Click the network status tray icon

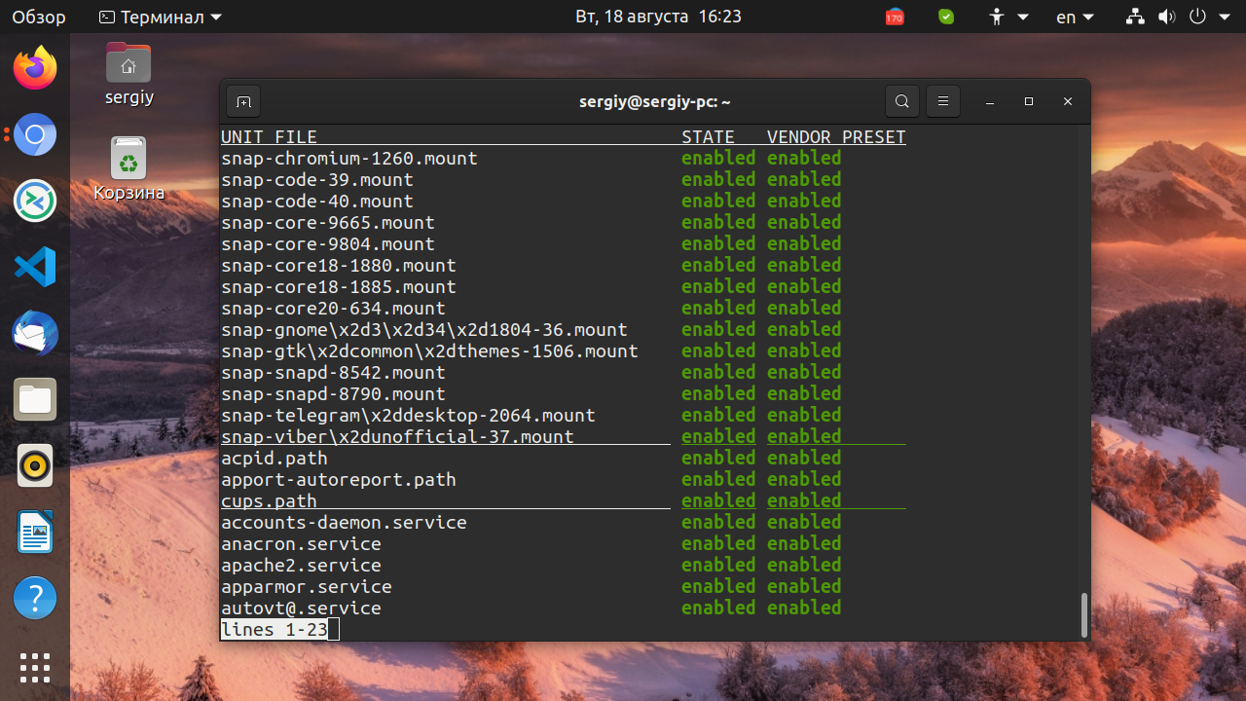pyautogui.click(x=1134, y=17)
